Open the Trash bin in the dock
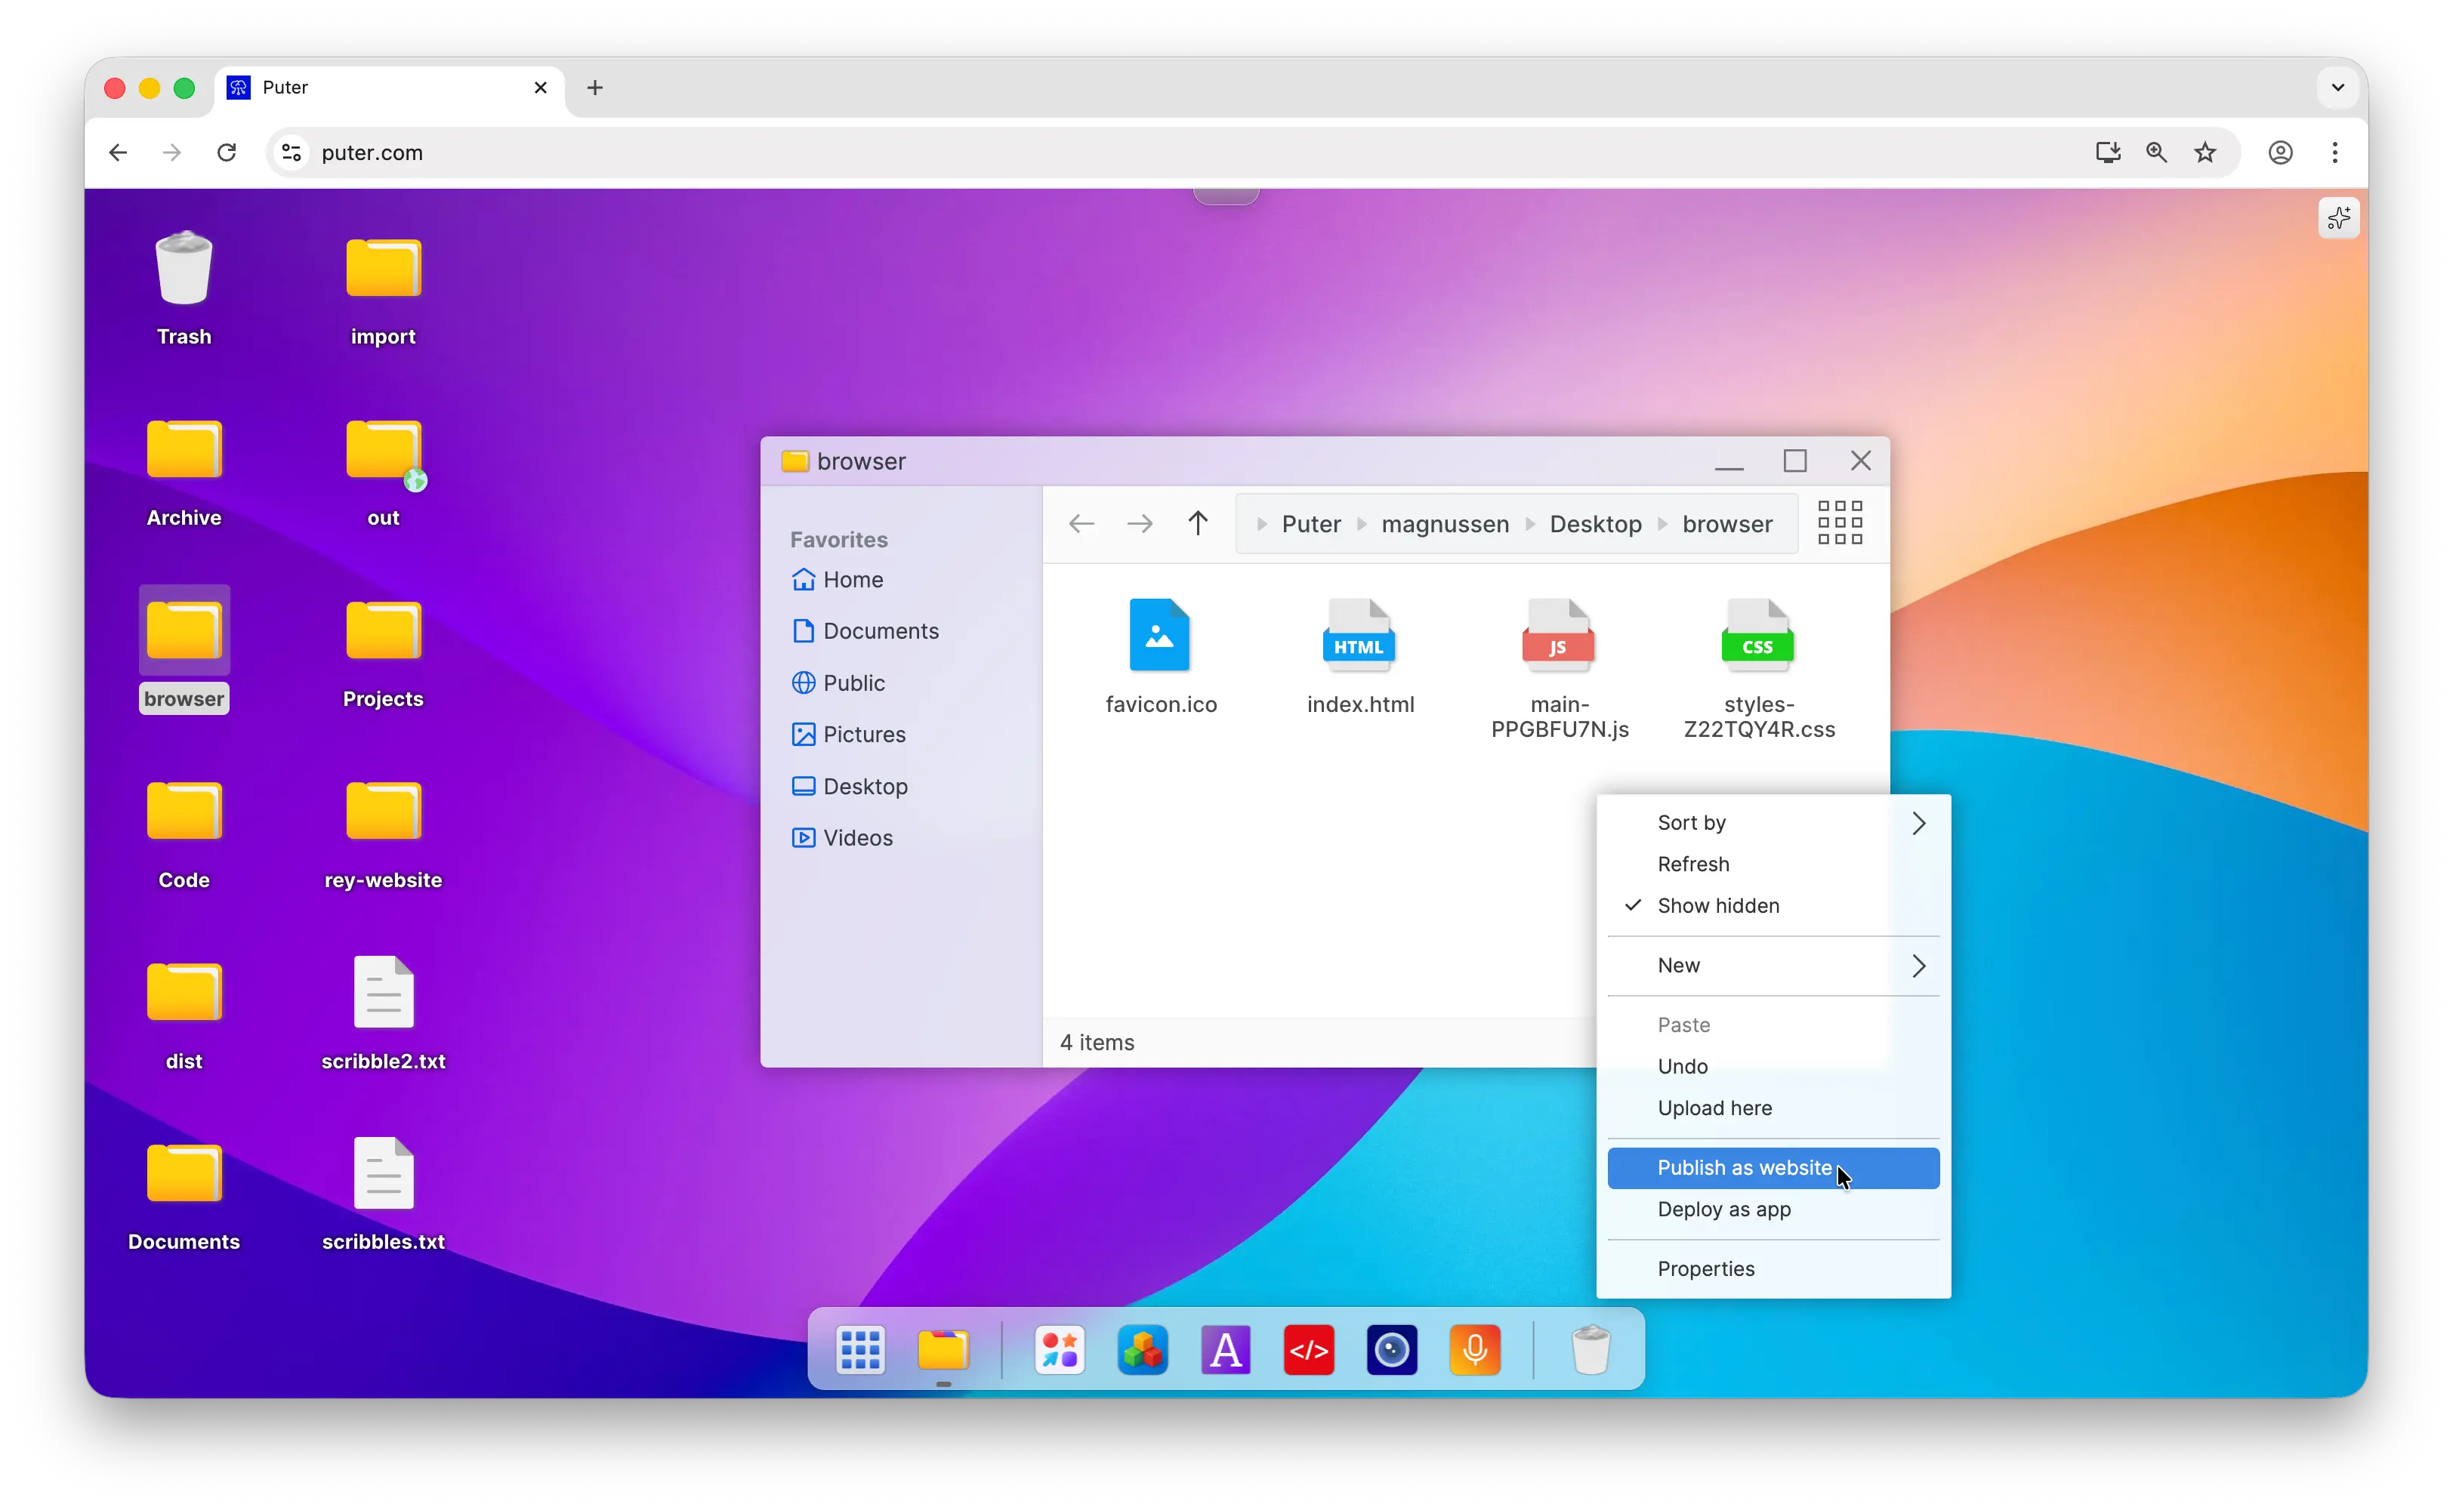 tap(1591, 1349)
